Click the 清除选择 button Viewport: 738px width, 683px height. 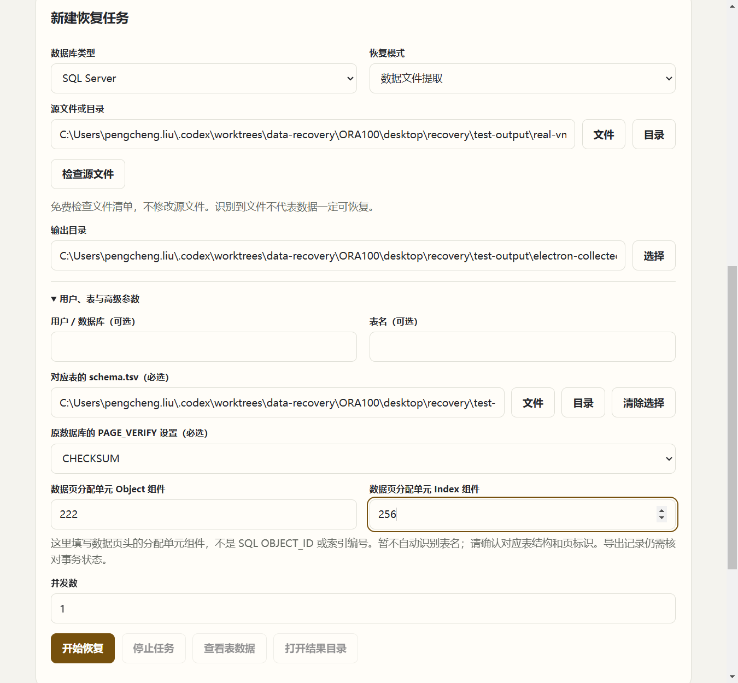[x=643, y=403]
